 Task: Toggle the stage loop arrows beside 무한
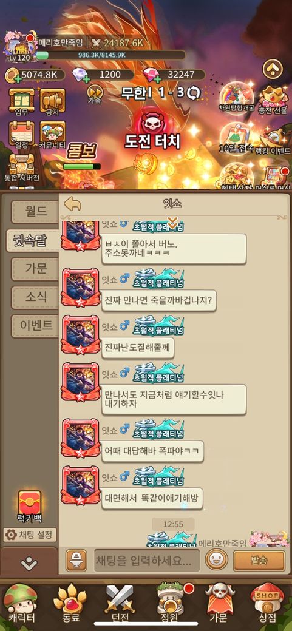tap(193, 93)
